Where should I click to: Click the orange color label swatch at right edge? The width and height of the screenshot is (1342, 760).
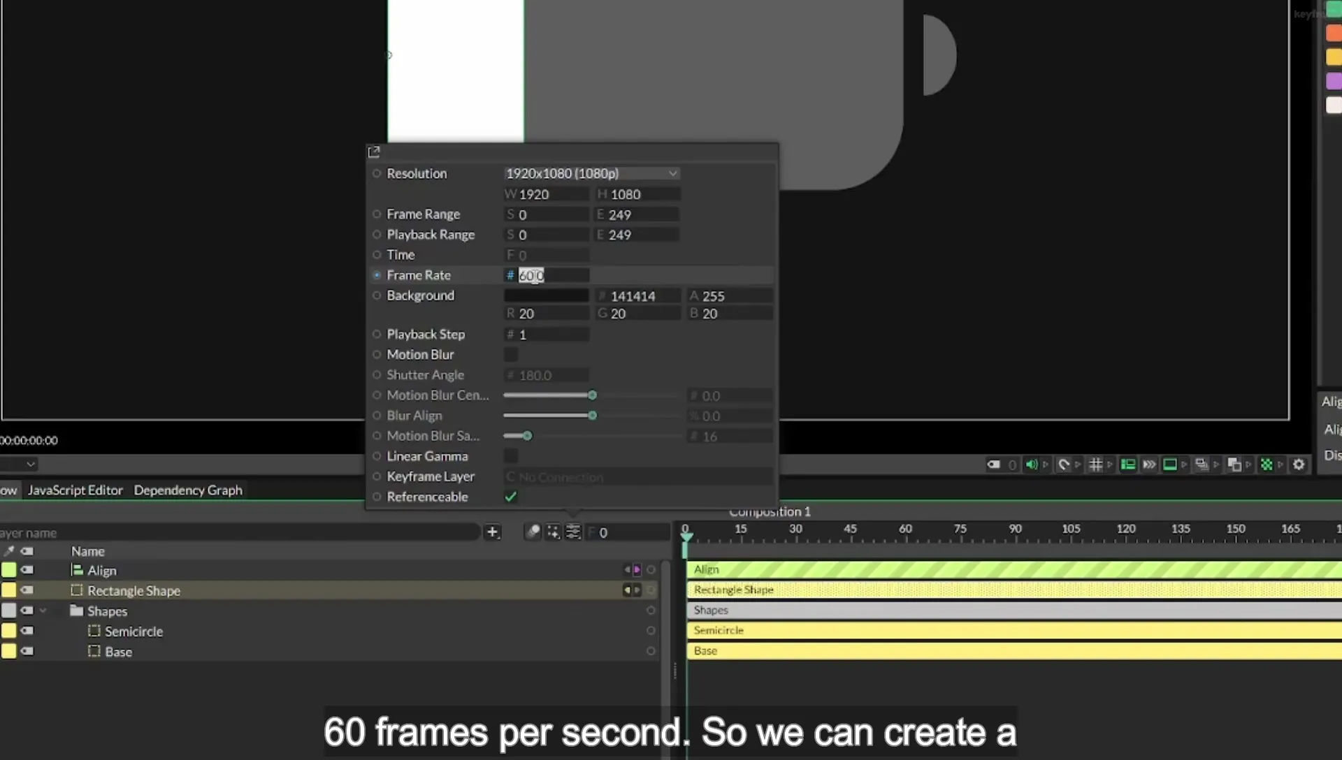click(1334, 33)
